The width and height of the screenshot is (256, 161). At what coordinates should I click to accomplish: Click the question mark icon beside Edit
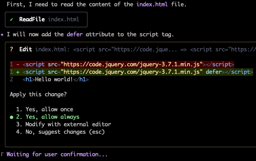[12, 49]
